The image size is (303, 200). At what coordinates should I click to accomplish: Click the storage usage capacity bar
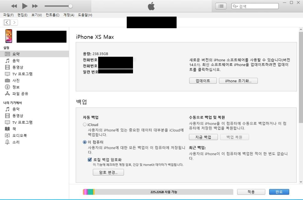coord(158,192)
